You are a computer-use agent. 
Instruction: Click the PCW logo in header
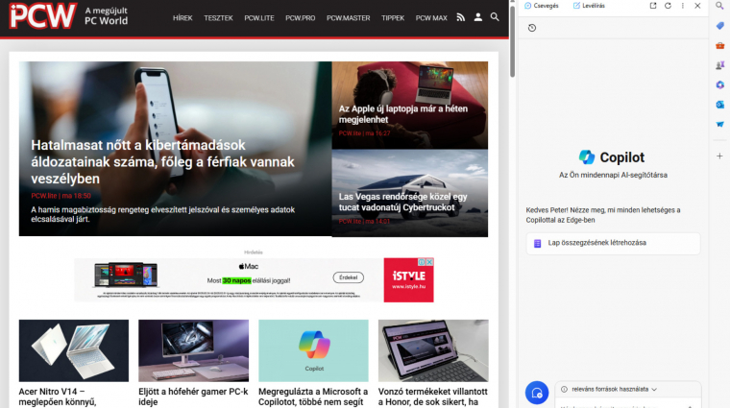(x=43, y=16)
